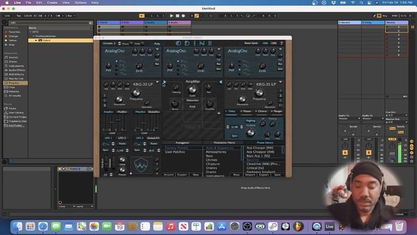Select the Atmospheres preset category
This screenshot has height=235, width=417.
(216, 152)
